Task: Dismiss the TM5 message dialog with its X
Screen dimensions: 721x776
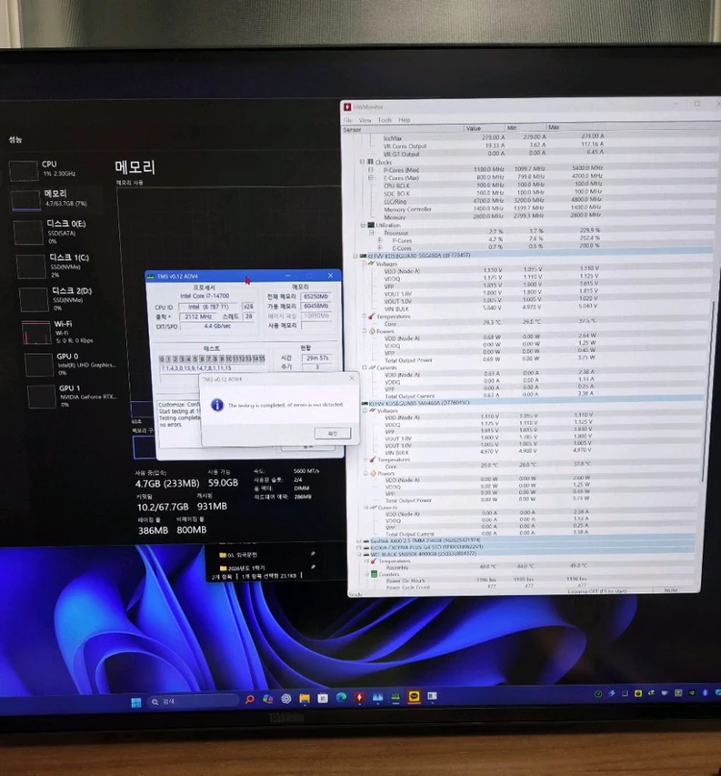Action: pos(352,378)
